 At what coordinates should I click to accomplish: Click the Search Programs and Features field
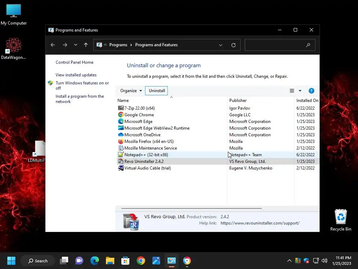point(280,45)
